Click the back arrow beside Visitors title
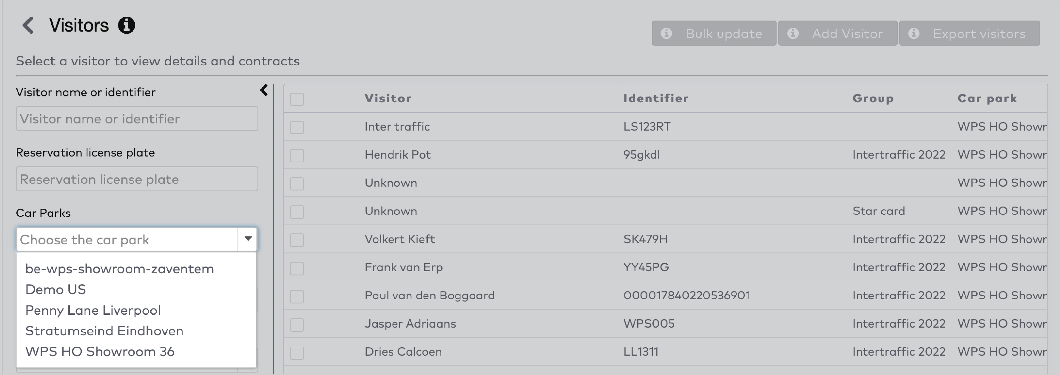The width and height of the screenshot is (1060, 375). click(x=28, y=26)
